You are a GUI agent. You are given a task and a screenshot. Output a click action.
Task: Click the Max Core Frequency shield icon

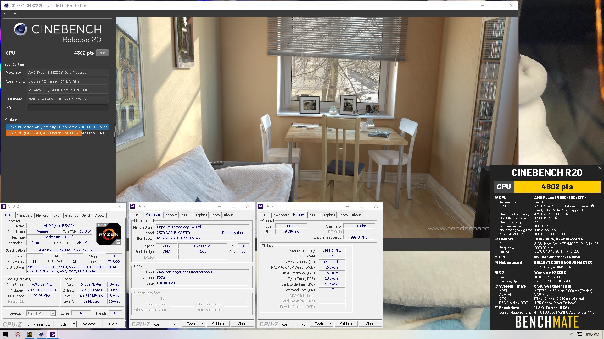coord(567,214)
